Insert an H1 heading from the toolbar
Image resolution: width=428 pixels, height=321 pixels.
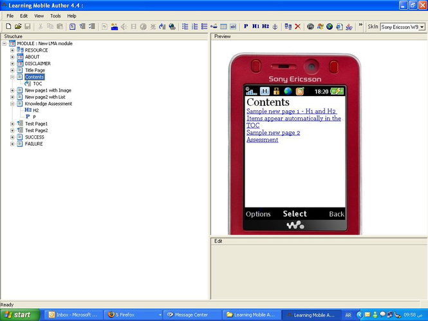pos(256,26)
